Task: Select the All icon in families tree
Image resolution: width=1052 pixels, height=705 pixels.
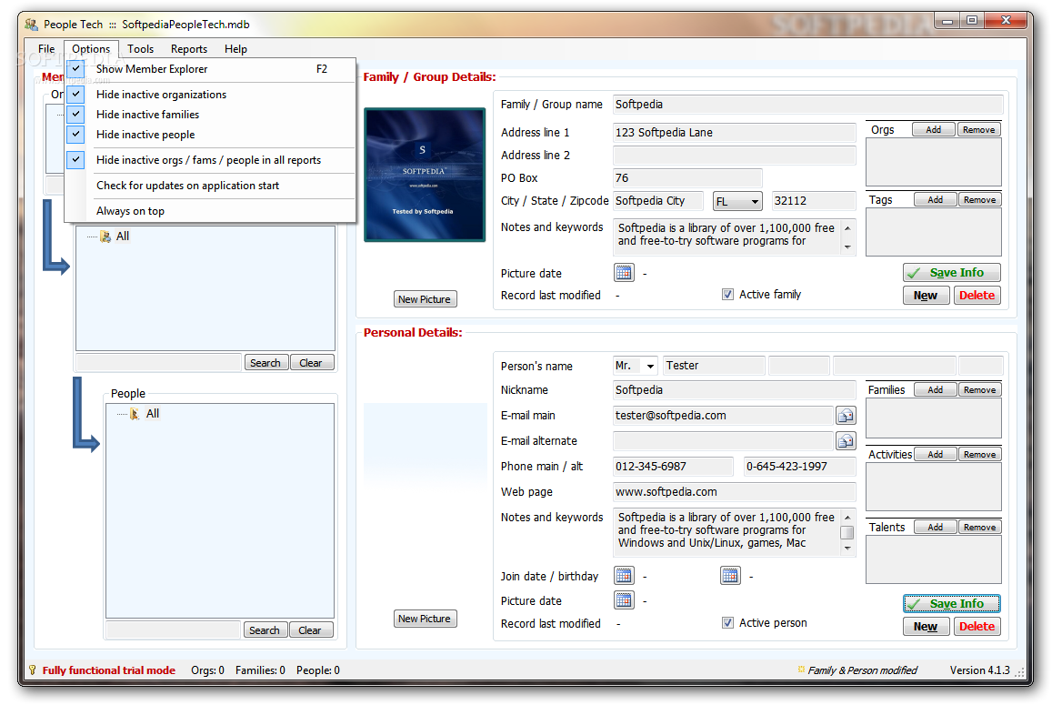Action: pos(105,237)
